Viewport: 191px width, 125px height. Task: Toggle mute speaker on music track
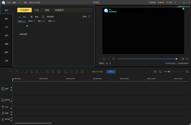(x=11, y=112)
